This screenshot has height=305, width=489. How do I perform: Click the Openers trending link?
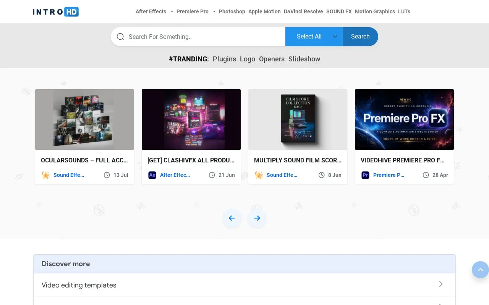pos(272,59)
